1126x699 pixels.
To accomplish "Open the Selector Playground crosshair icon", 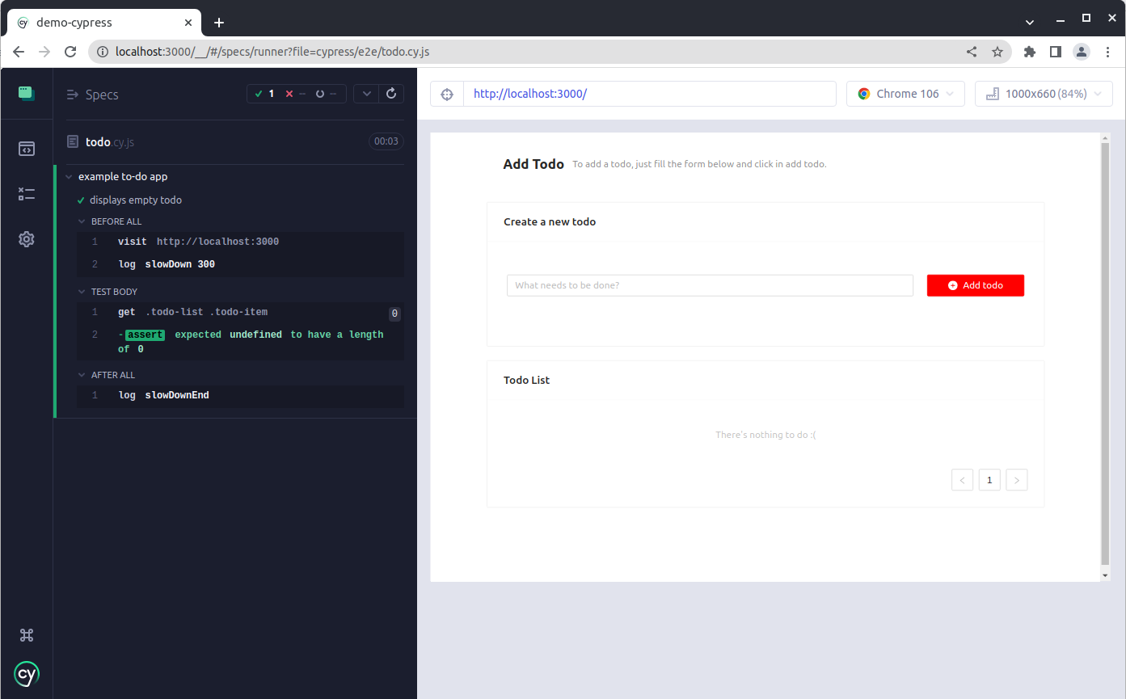I will point(446,94).
